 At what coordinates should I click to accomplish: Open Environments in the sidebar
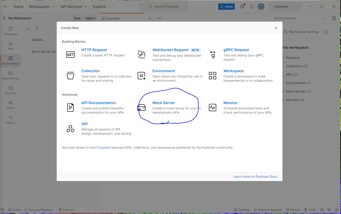pyautogui.click(x=11, y=61)
